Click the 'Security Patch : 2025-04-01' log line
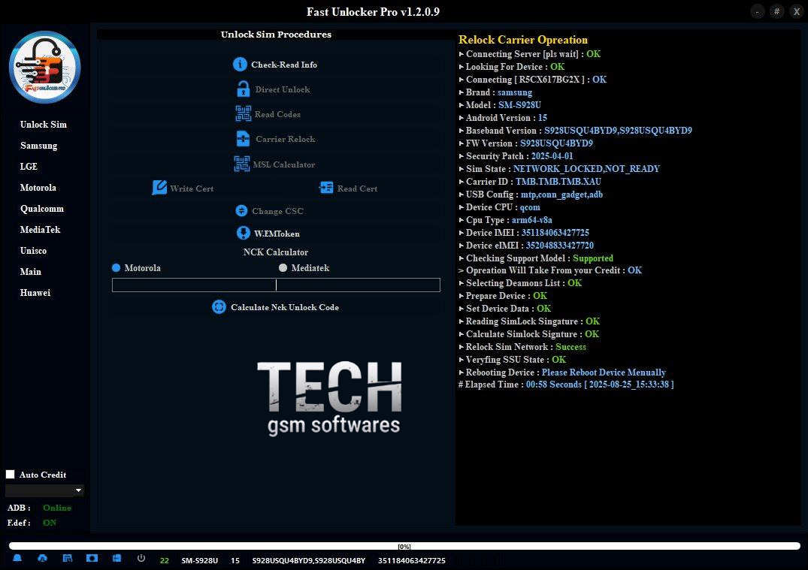808x570 pixels. tap(516, 156)
